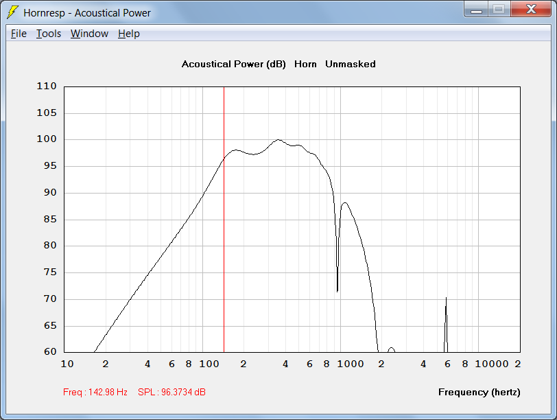Click the 105 value on vertical axis

tap(47, 113)
